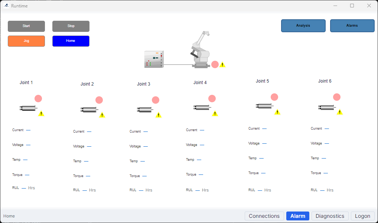Click Joint 2 warning triangle
This screenshot has height=223, width=378.
(102, 115)
